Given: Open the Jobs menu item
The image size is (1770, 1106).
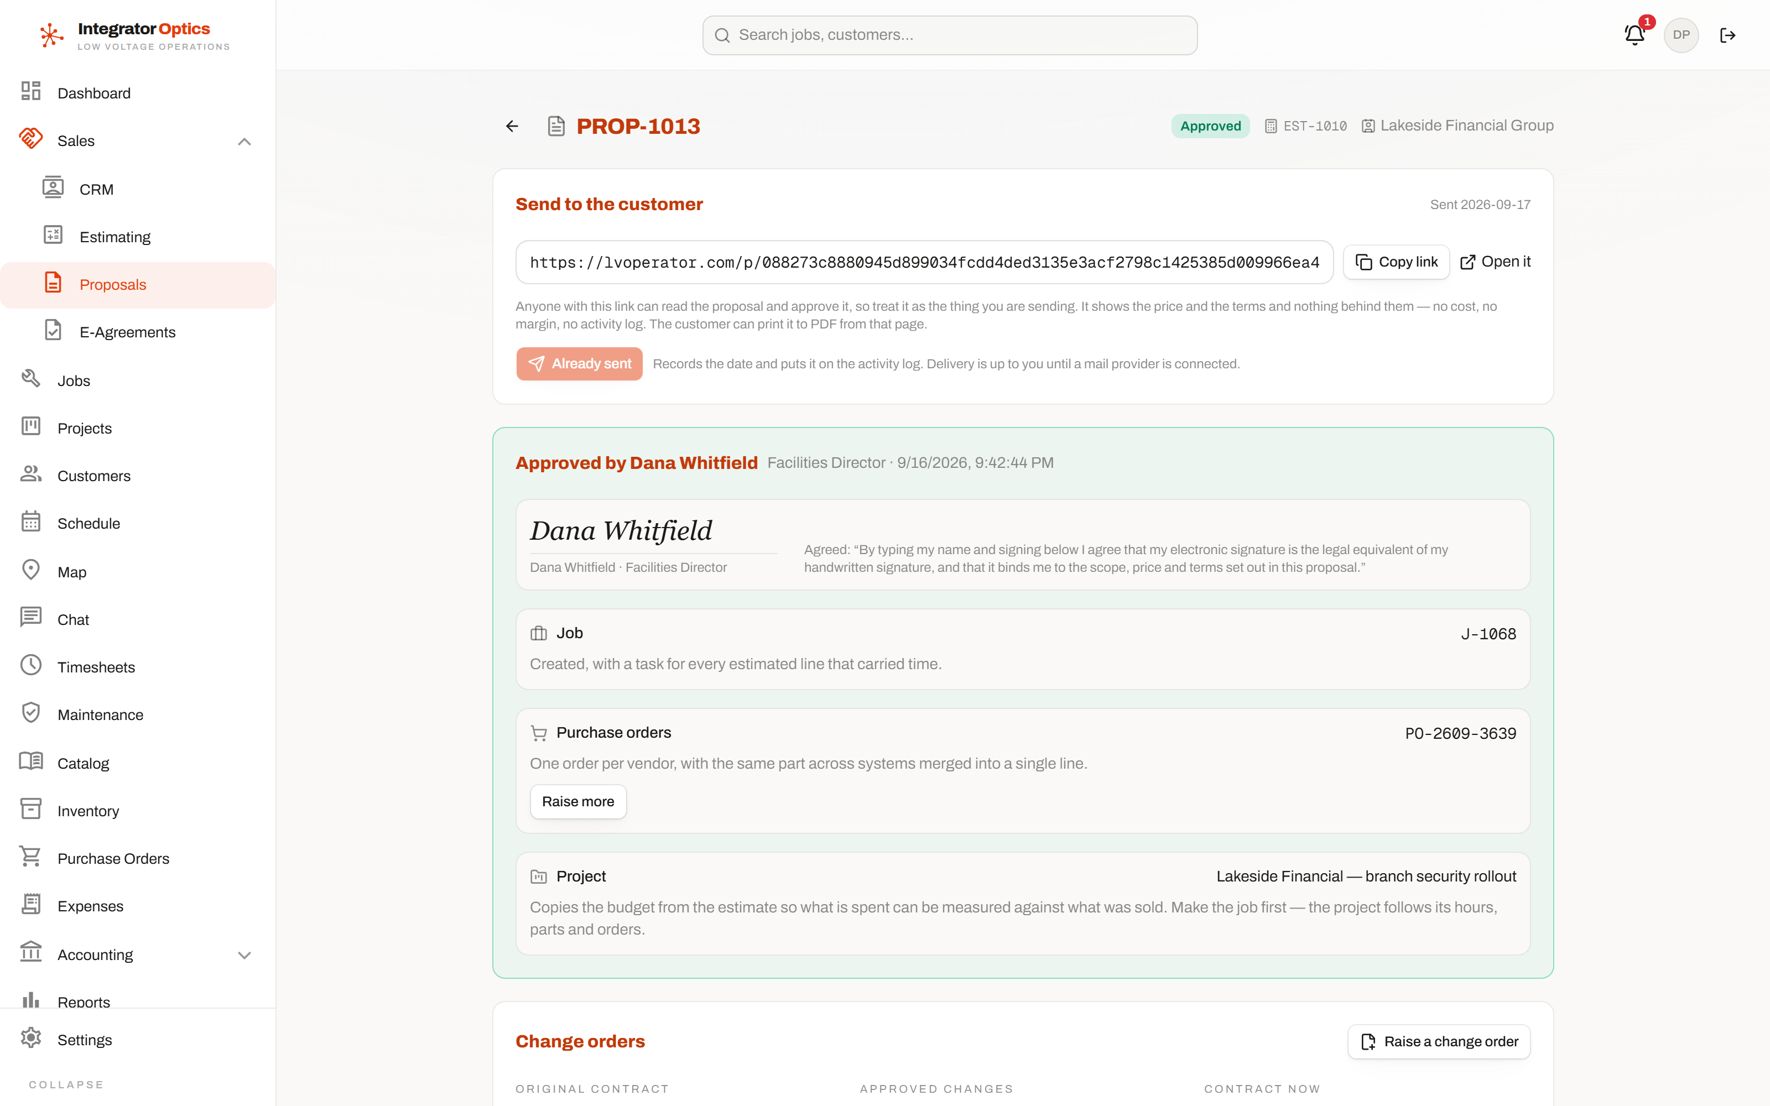Looking at the screenshot, I should (138, 380).
